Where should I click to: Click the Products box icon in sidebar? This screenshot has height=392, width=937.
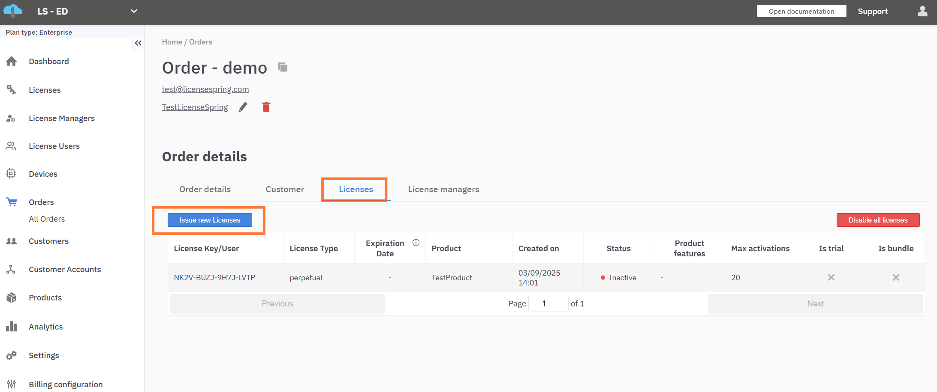(12, 298)
